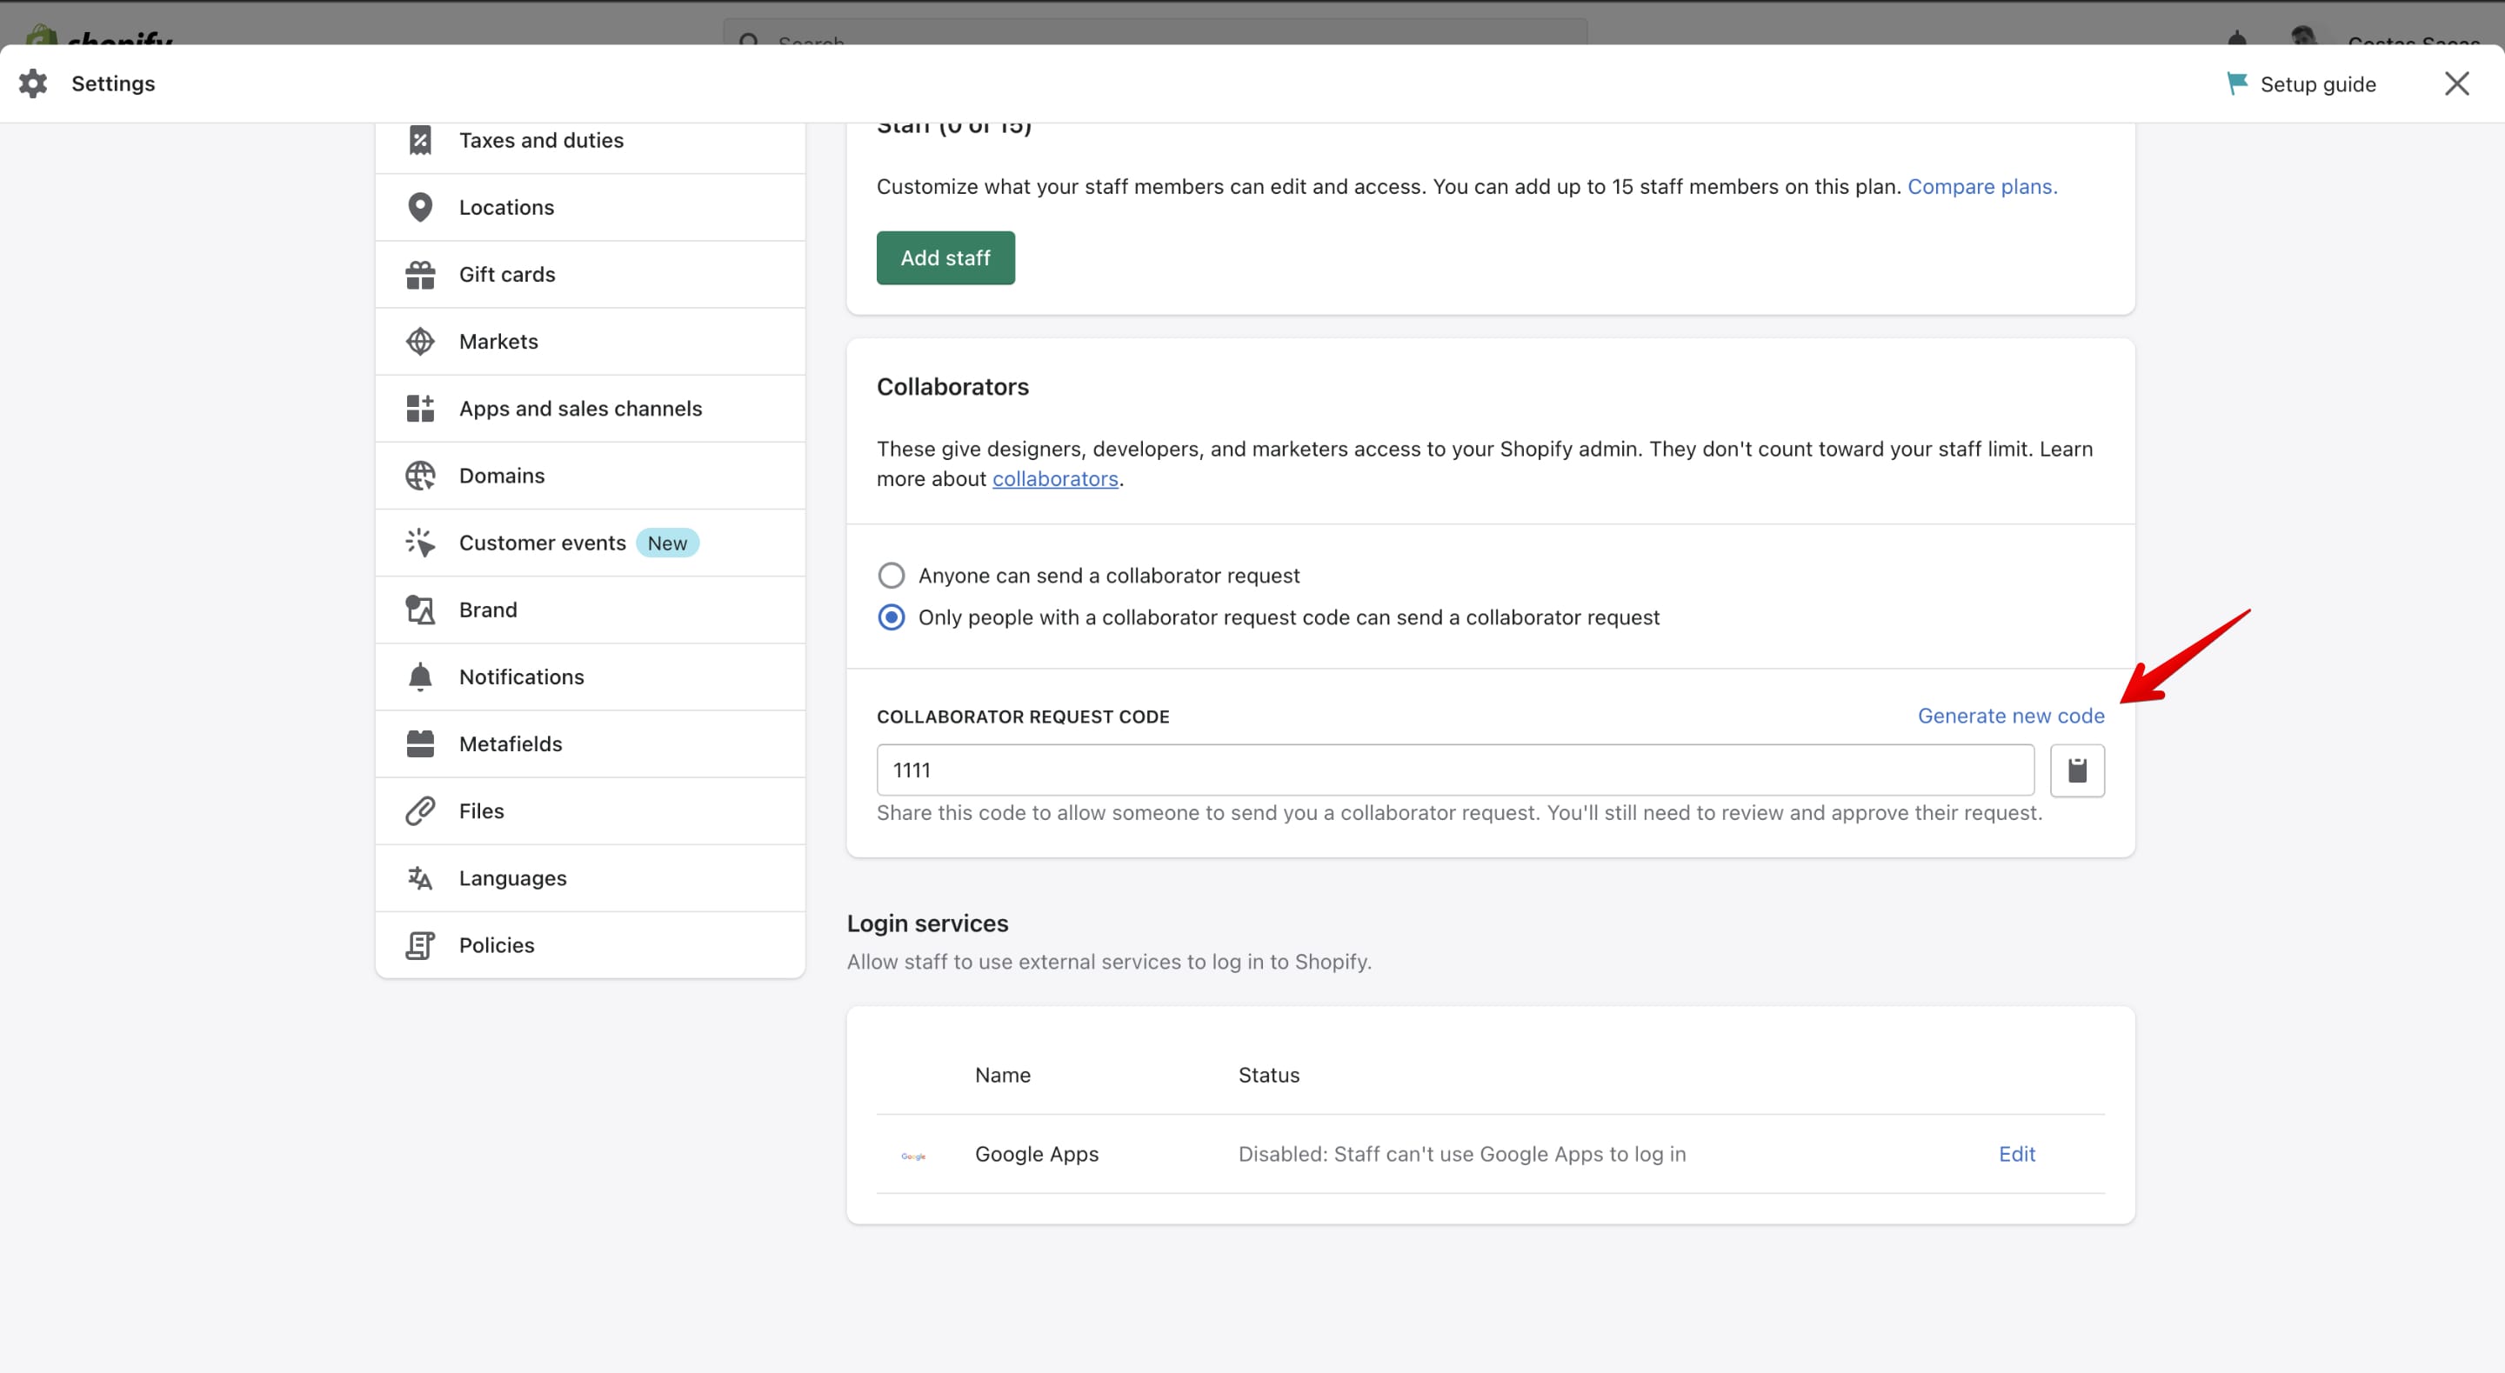
Task: Click the Add staff button
Action: pyautogui.click(x=945, y=257)
